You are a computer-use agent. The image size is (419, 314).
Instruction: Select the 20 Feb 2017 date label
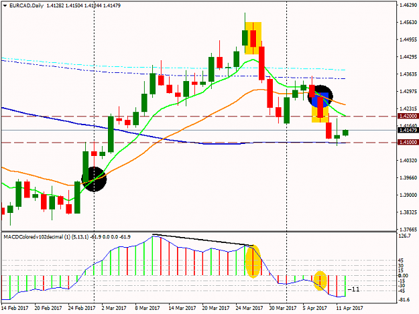point(48,308)
